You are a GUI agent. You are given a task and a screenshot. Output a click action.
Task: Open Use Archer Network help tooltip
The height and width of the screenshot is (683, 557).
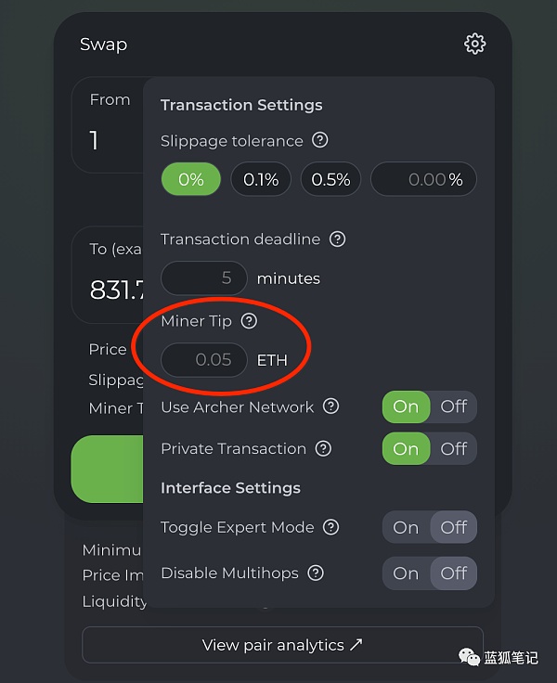click(331, 406)
